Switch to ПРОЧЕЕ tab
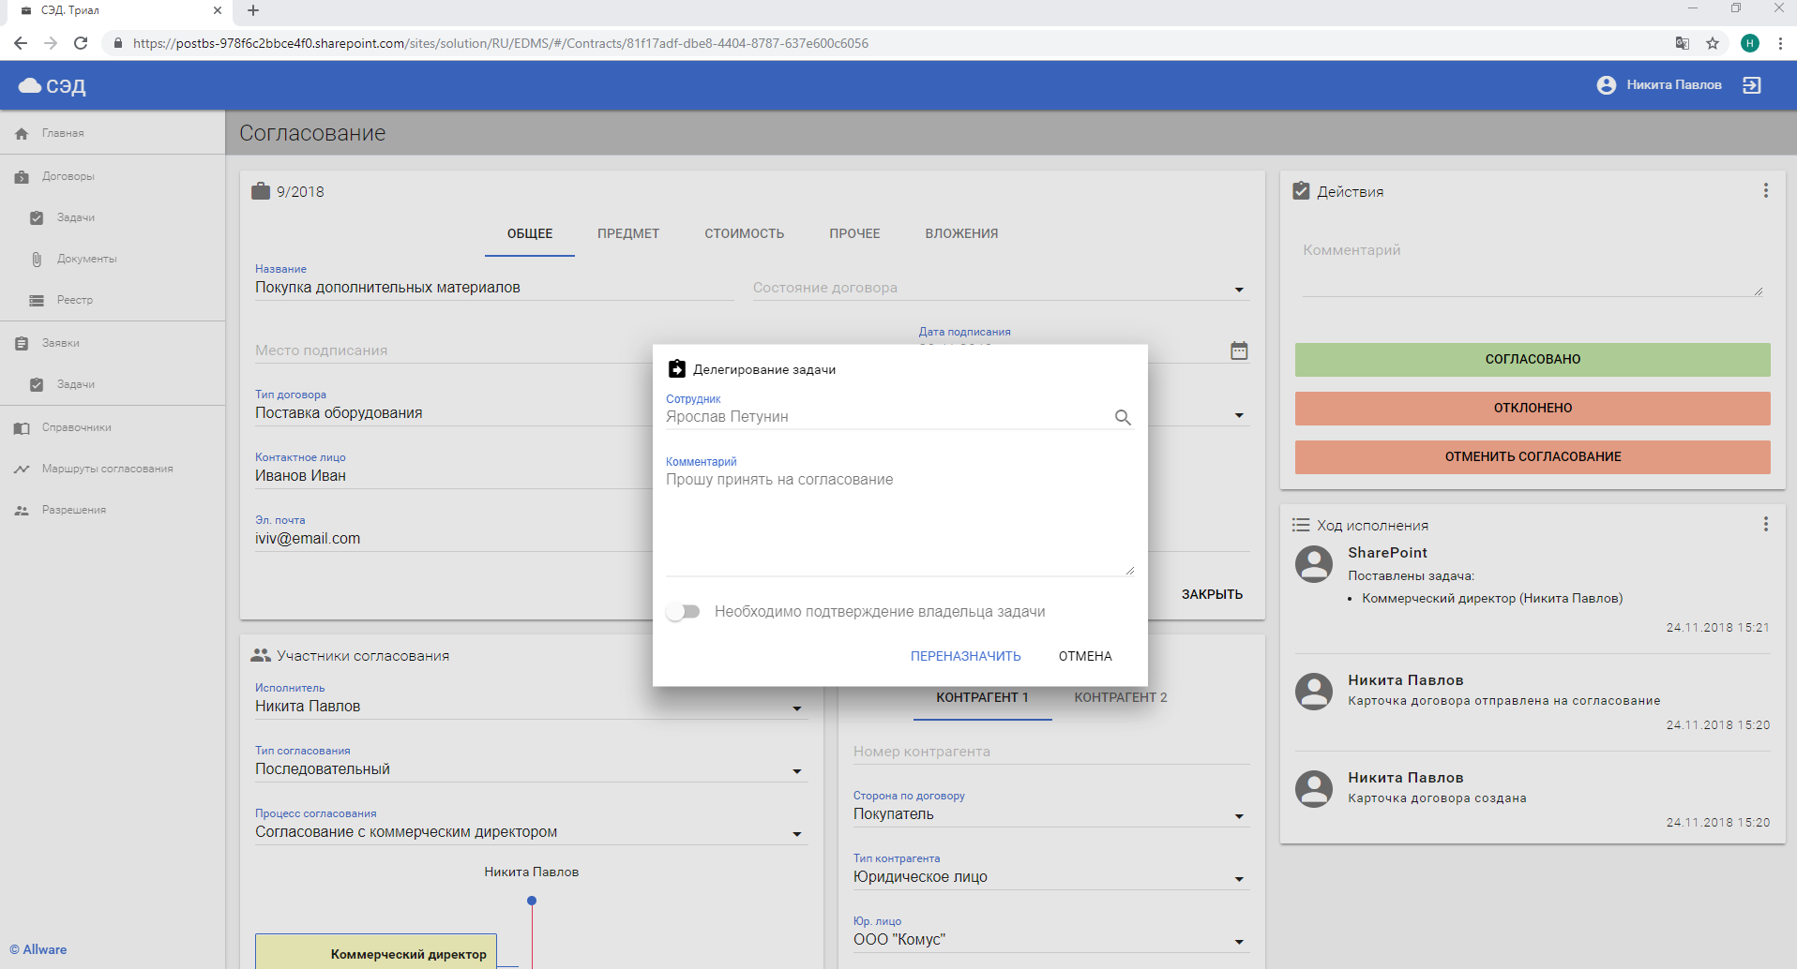Screen dimensions: 1797x969 [854, 234]
